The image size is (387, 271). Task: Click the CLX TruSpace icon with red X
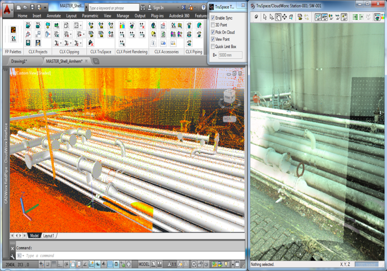tap(91, 43)
